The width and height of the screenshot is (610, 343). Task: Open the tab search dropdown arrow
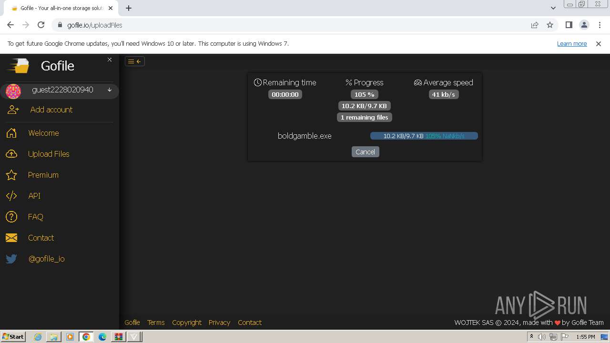(x=553, y=8)
